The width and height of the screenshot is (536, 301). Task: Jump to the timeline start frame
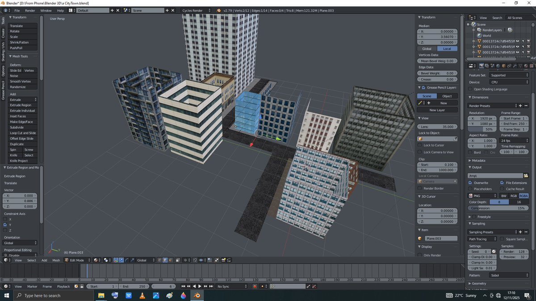pos(183,286)
